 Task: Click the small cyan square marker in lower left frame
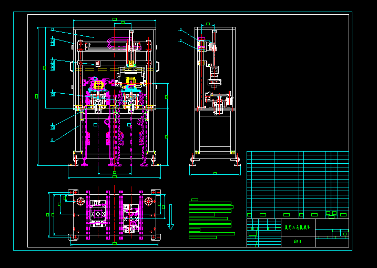96,125
